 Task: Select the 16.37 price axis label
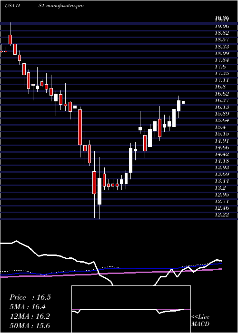[x=222, y=100]
